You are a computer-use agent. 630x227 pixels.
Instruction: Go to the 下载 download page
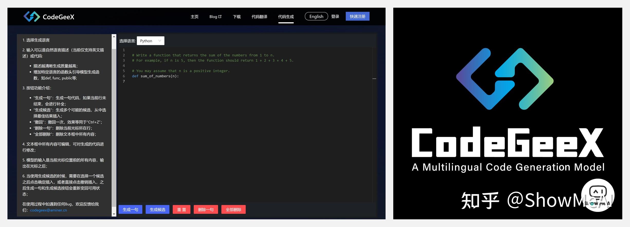click(237, 17)
